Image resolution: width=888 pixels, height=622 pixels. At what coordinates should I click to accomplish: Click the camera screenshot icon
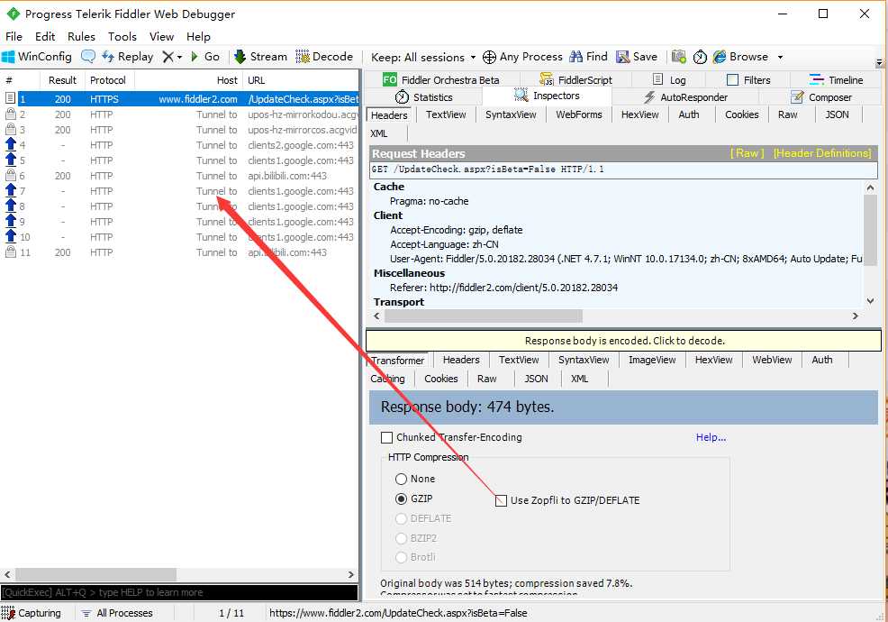coord(678,57)
